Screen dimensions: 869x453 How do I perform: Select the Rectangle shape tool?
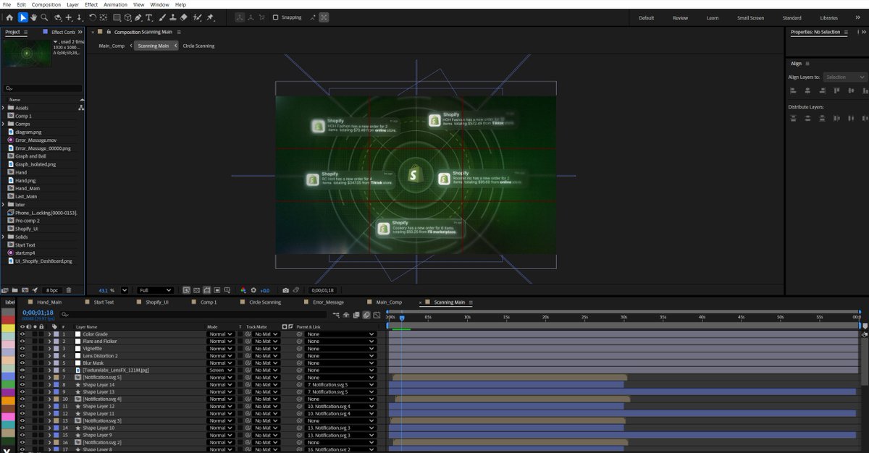point(115,17)
